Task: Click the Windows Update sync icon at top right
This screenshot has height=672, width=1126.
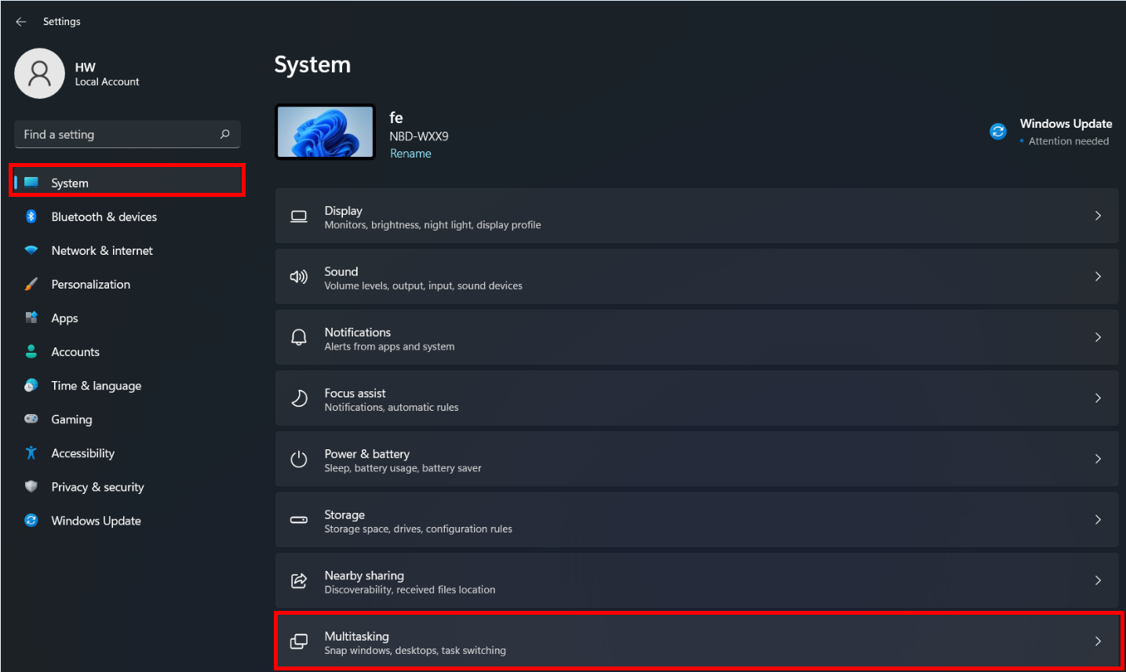Action: pos(998,132)
